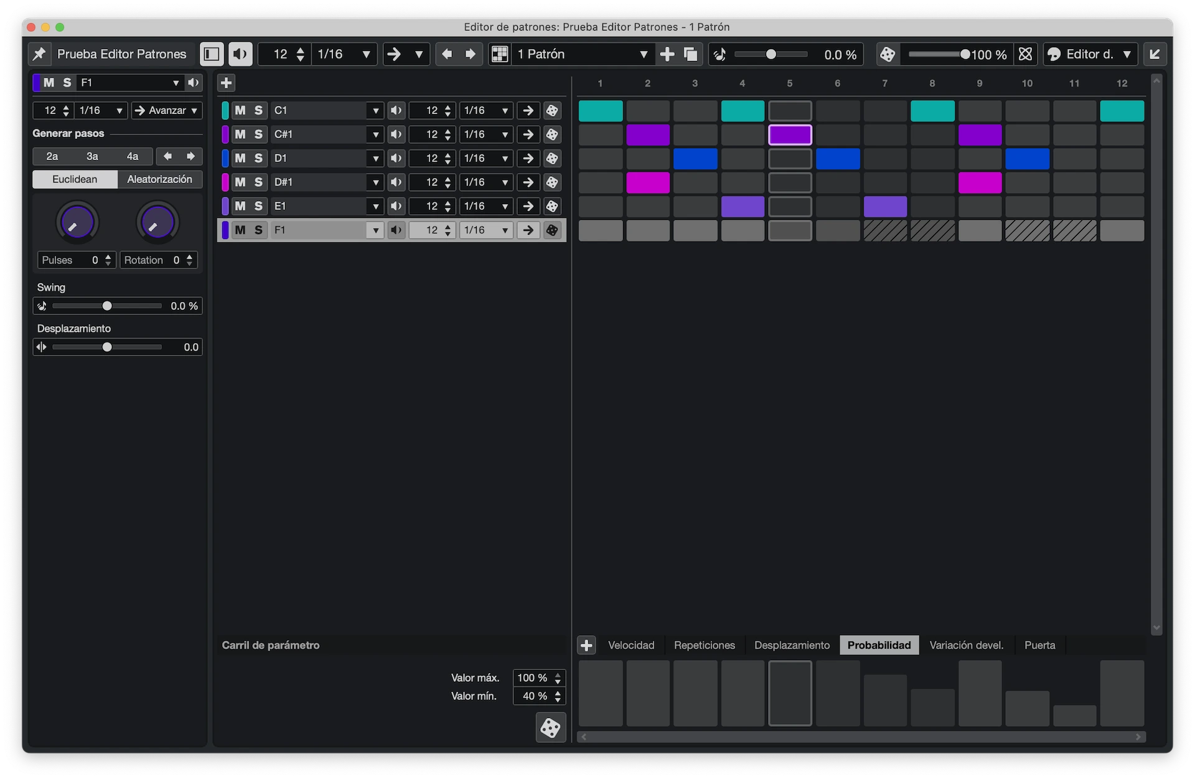Toggle the left zone panel icon
Image resolution: width=1195 pixels, height=779 pixels.
212,54
